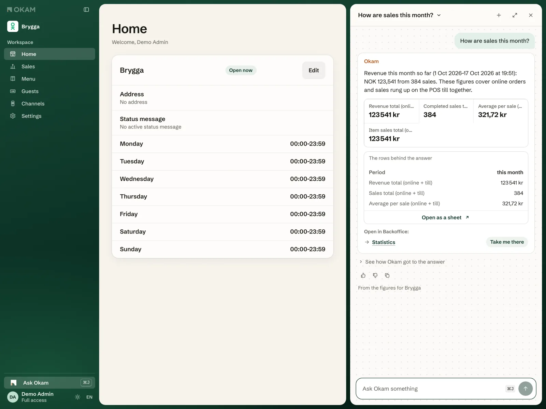The image size is (546, 409).
Task: Open Settings from the sidebar
Action: tap(49, 116)
